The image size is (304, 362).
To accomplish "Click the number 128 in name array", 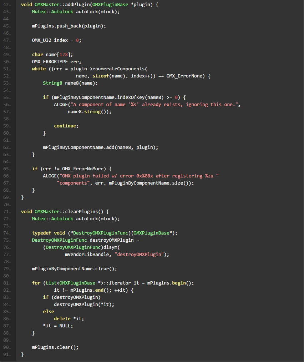I will tap(64, 55).
